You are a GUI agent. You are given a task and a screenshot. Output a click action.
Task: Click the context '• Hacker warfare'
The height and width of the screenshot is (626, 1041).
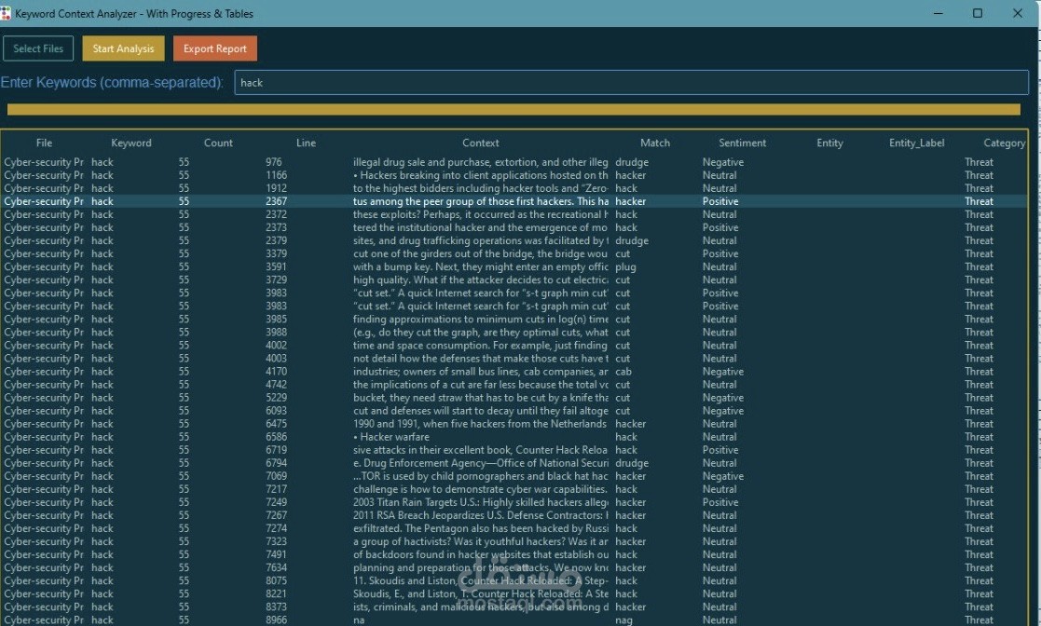pyautogui.click(x=391, y=437)
